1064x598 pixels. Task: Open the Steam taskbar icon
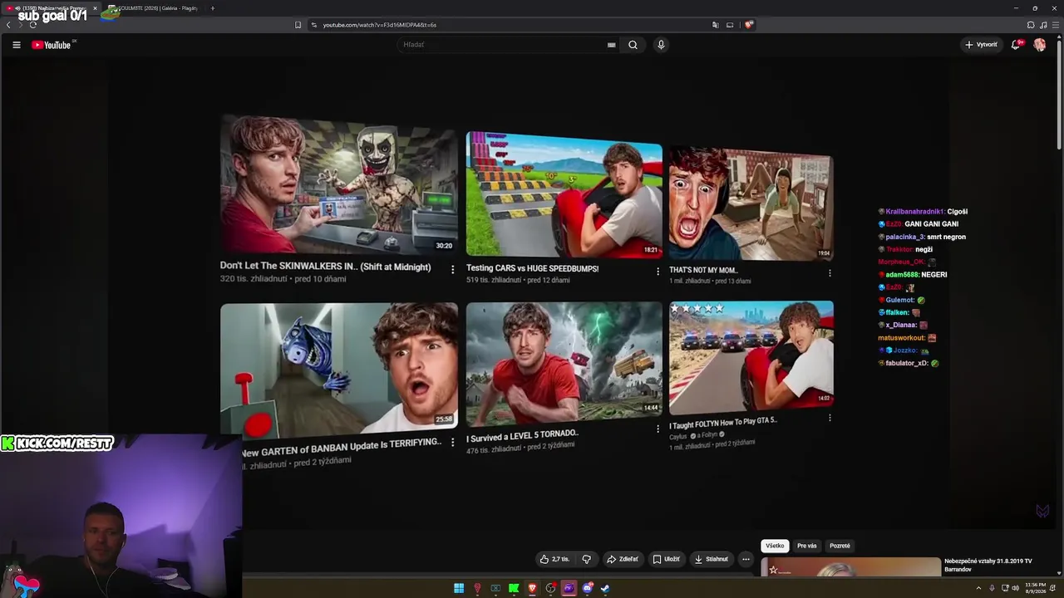click(605, 588)
